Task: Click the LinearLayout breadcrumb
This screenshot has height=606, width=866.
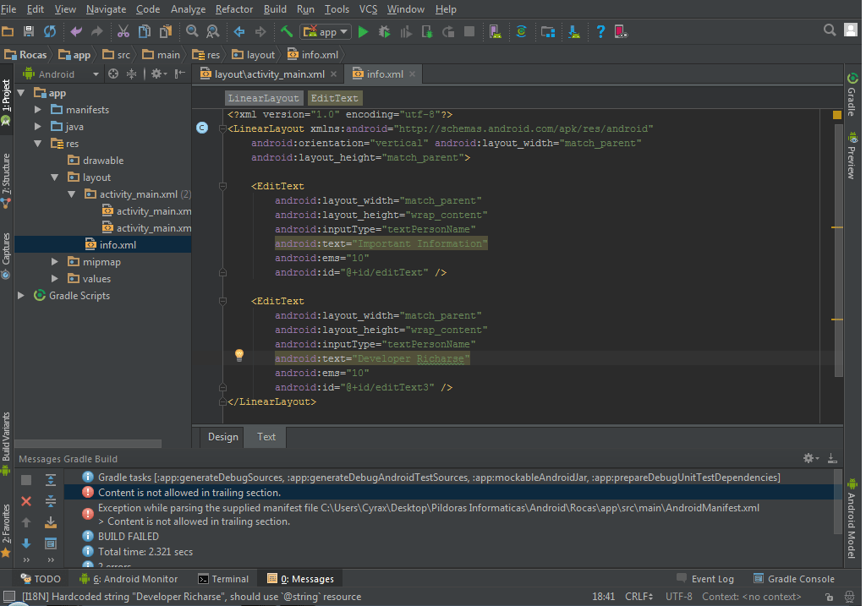Action: click(264, 98)
